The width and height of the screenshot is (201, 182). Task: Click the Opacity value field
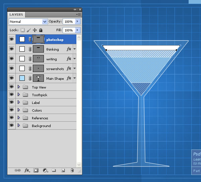69,21
